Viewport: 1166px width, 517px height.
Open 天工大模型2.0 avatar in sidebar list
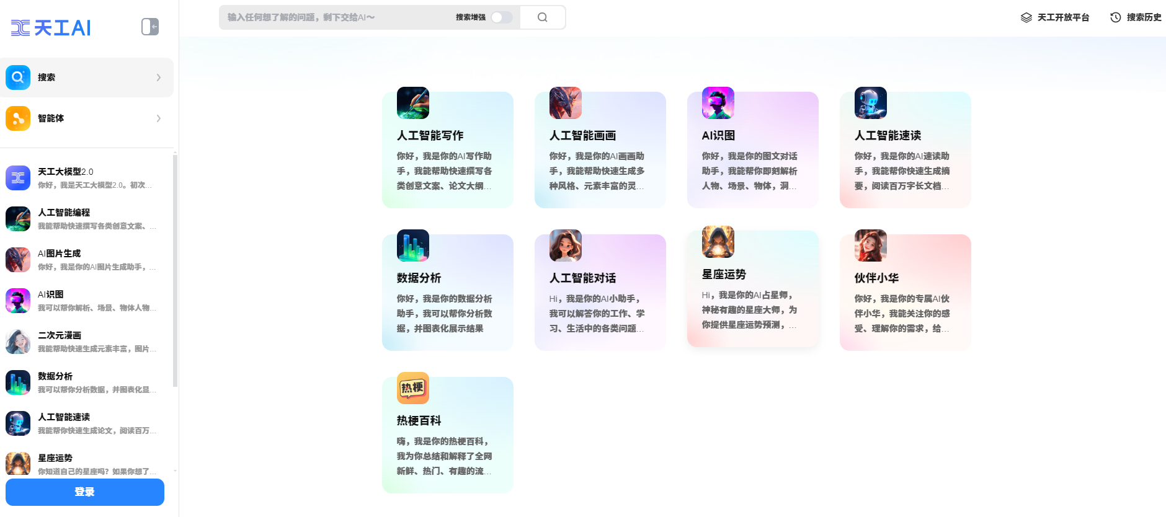(18, 178)
